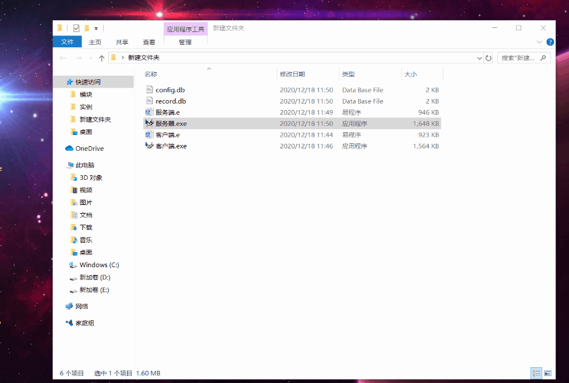Viewport: 569px width, 383px height.
Task: Open the 新加卷 (E:) drive
Action: tap(94, 290)
